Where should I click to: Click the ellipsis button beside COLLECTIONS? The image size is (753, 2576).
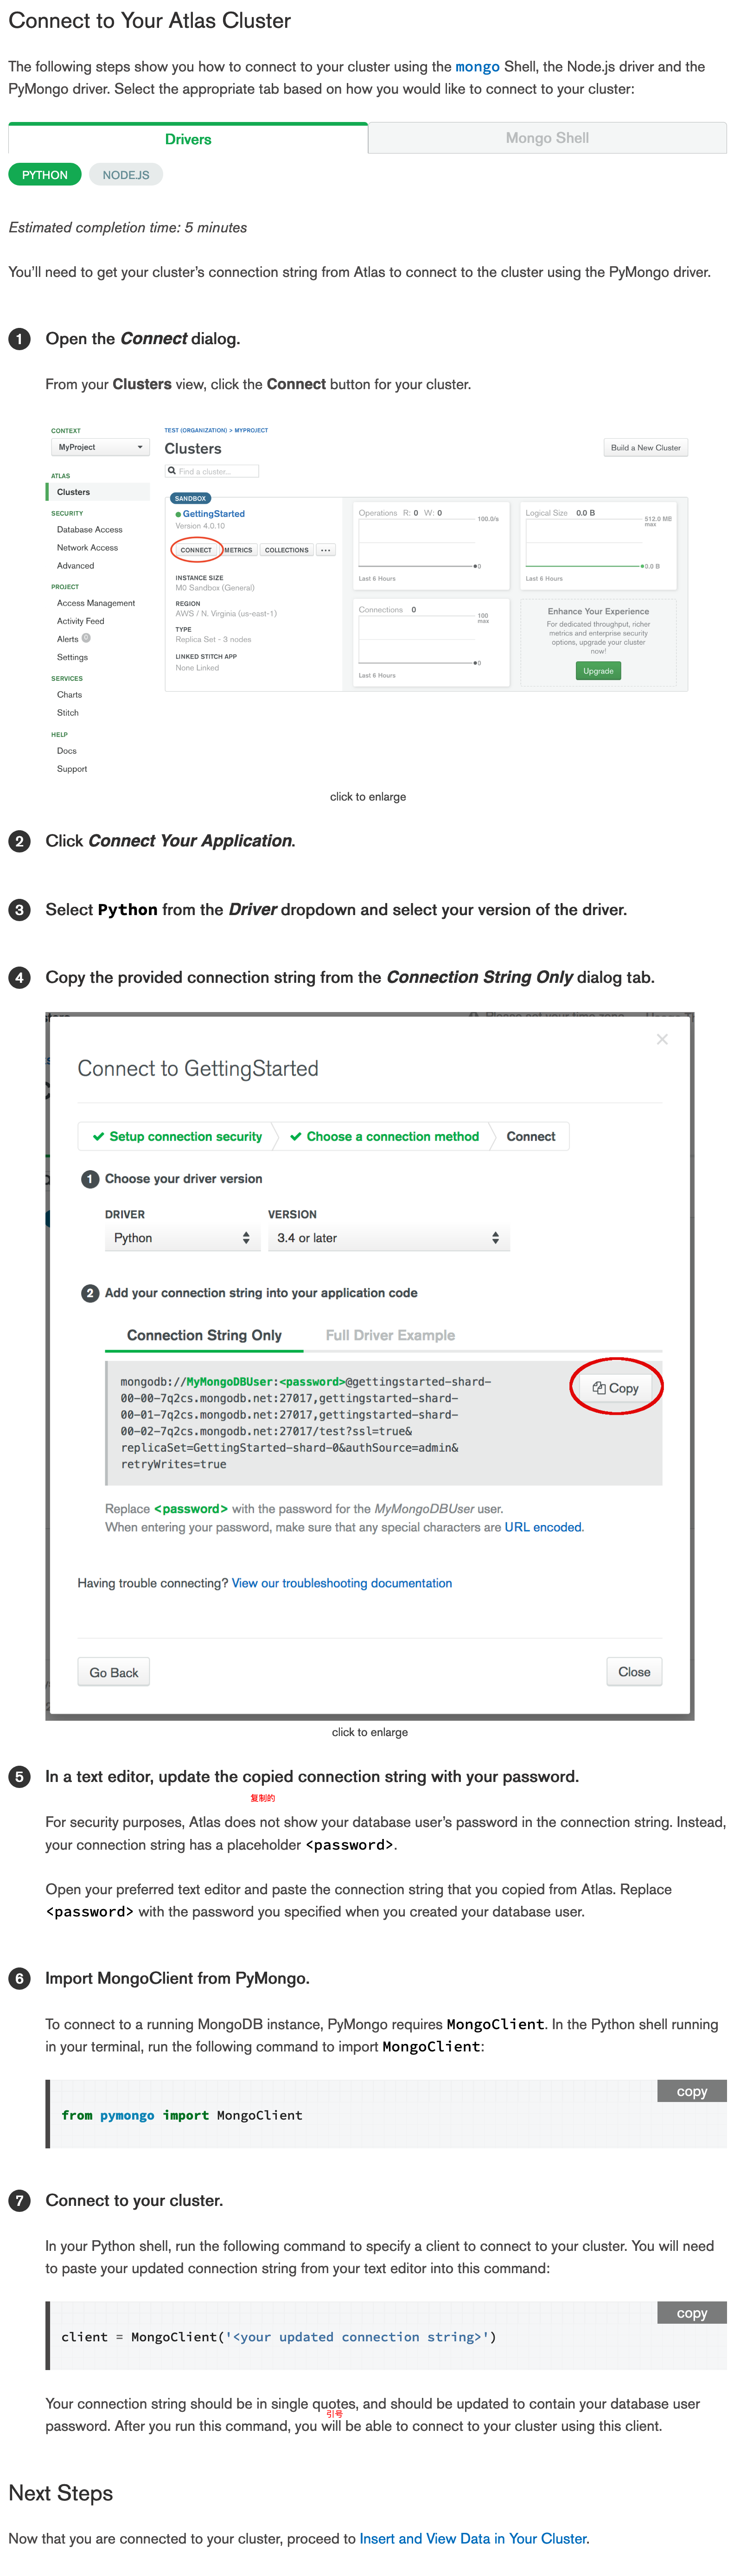pyautogui.click(x=325, y=550)
